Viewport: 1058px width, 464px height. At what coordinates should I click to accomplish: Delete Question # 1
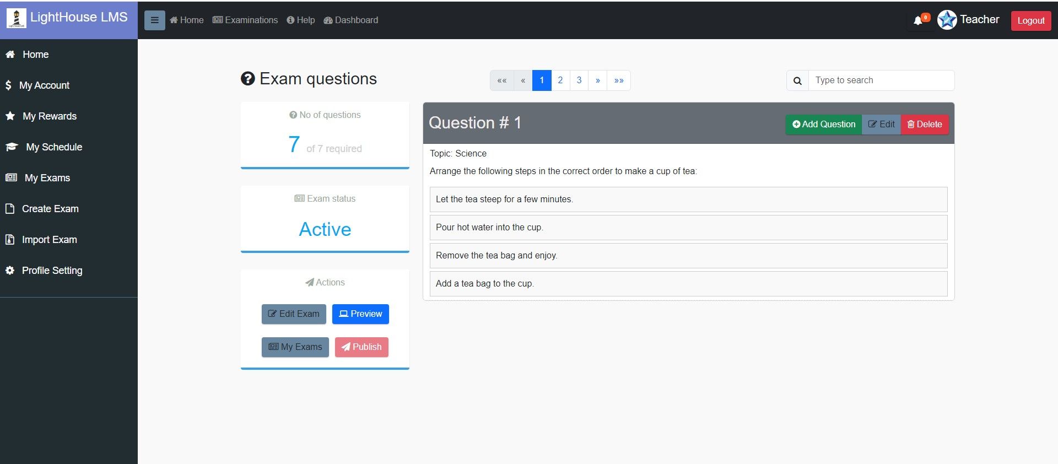(x=924, y=125)
